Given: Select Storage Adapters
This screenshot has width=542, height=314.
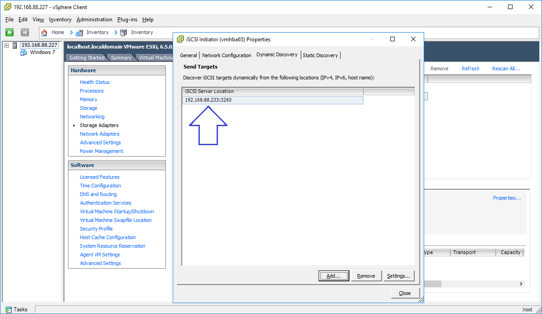Looking at the screenshot, I should click(99, 125).
